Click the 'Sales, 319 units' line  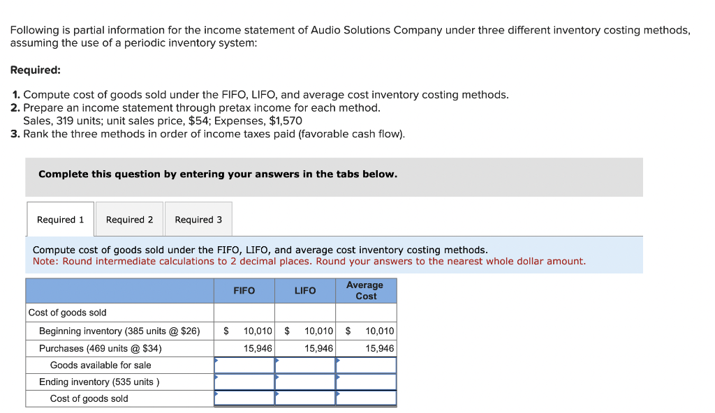click(x=162, y=121)
